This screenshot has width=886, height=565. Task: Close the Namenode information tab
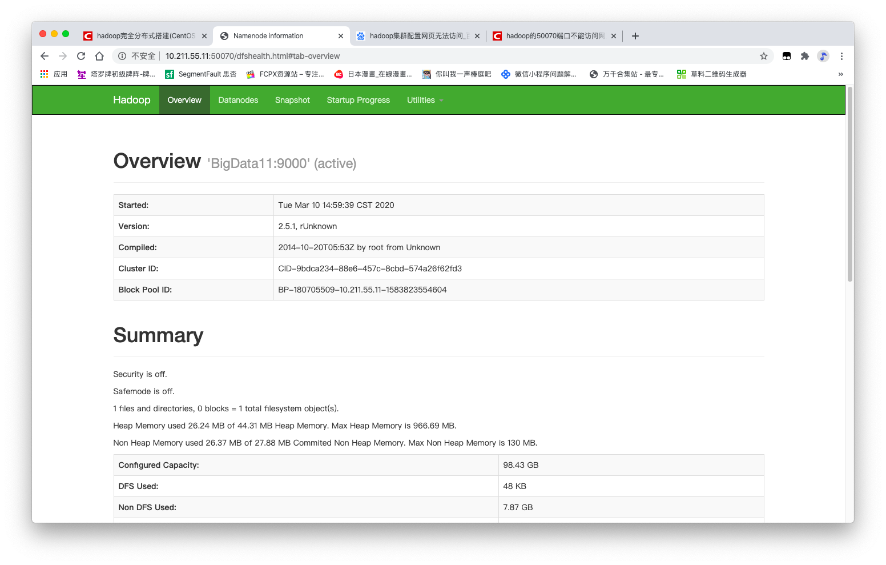(x=341, y=36)
